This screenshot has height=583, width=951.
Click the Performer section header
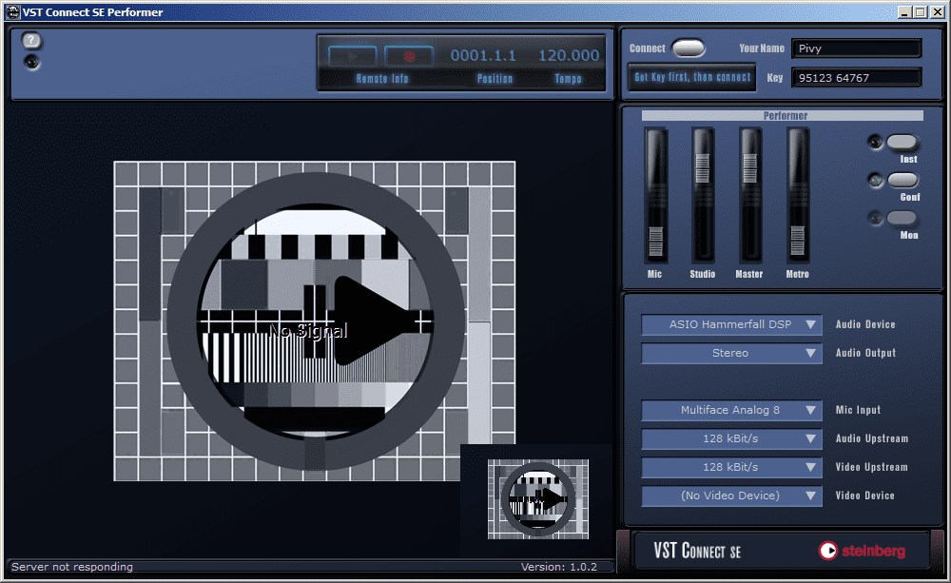click(x=783, y=115)
